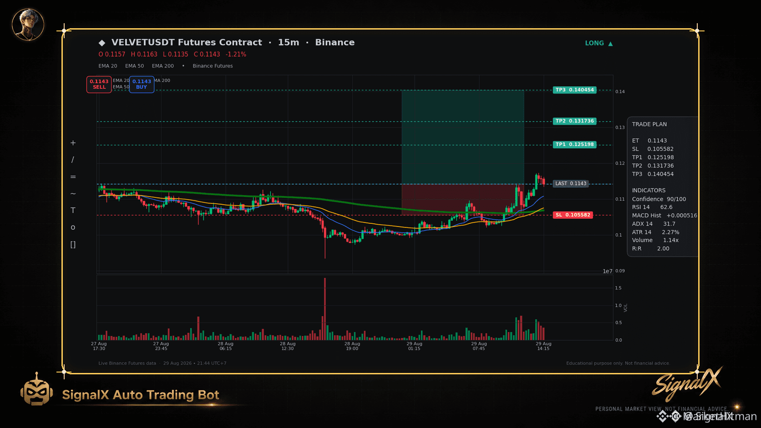Viewport: 761px width, 428px height.
Task: Click the Binance exchange name in title
Action: [335, 42]
